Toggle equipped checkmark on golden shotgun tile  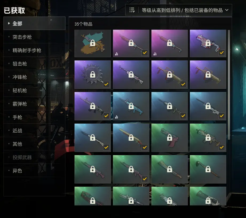pyautogui.click(x=145, y=147)
